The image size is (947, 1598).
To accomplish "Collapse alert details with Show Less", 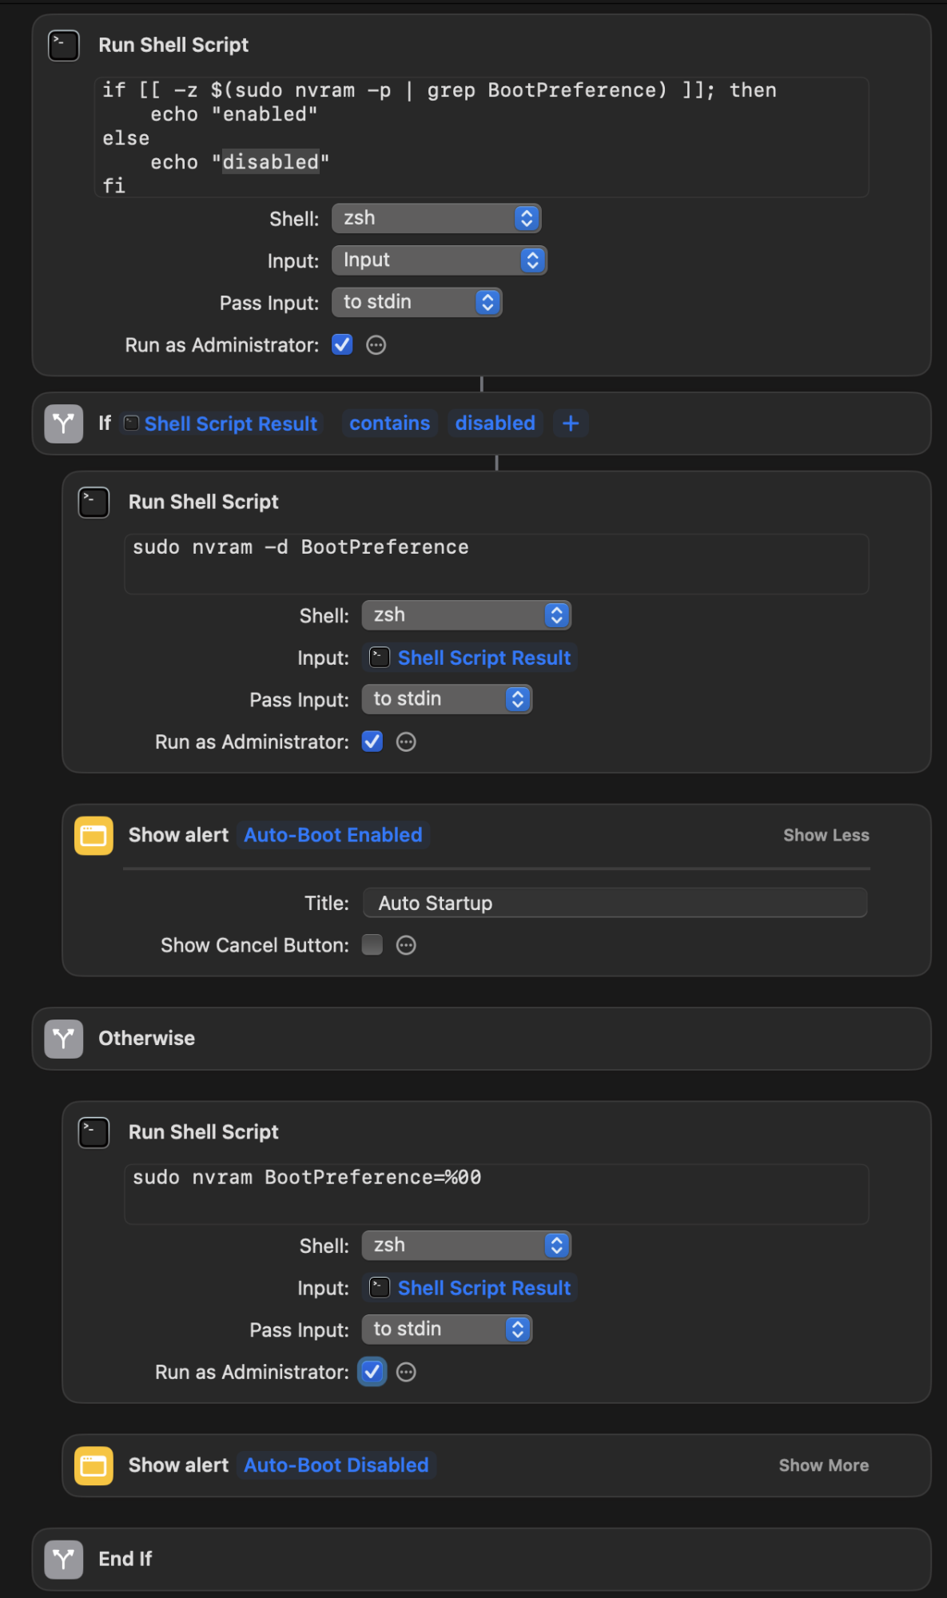I will (x=826, y=836).
